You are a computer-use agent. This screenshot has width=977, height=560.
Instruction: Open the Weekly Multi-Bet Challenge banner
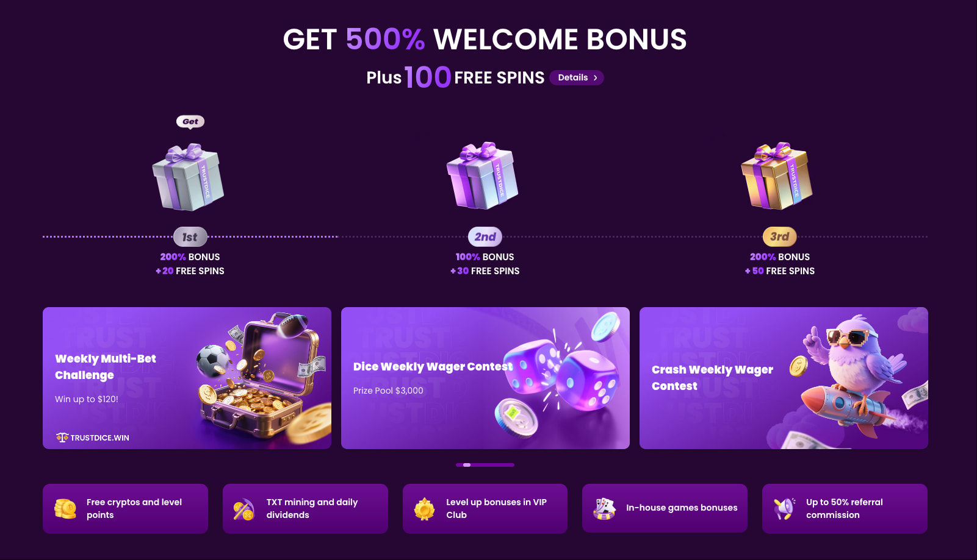click(187, 378)
